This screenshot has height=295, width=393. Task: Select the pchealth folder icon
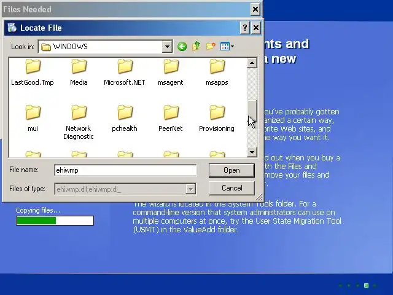click(x=125, y=112)
